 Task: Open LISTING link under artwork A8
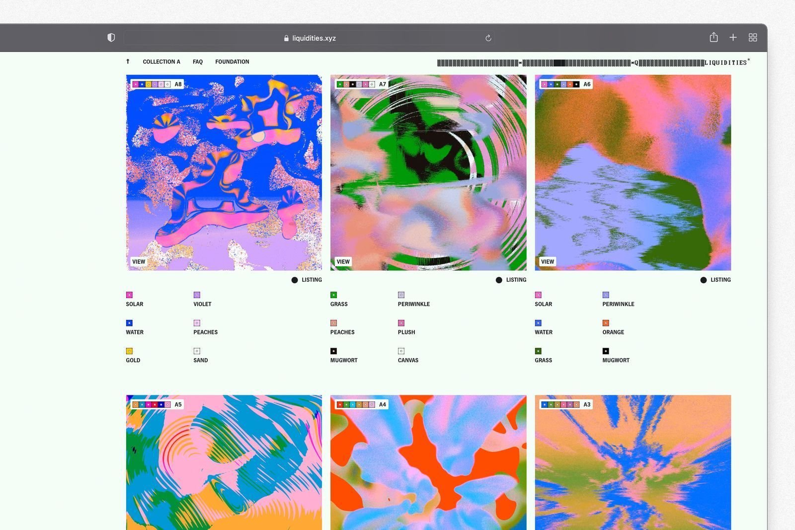[x=307, y=280]
